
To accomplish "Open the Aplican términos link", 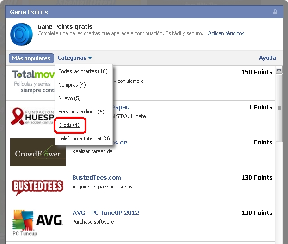I will 226,33.
